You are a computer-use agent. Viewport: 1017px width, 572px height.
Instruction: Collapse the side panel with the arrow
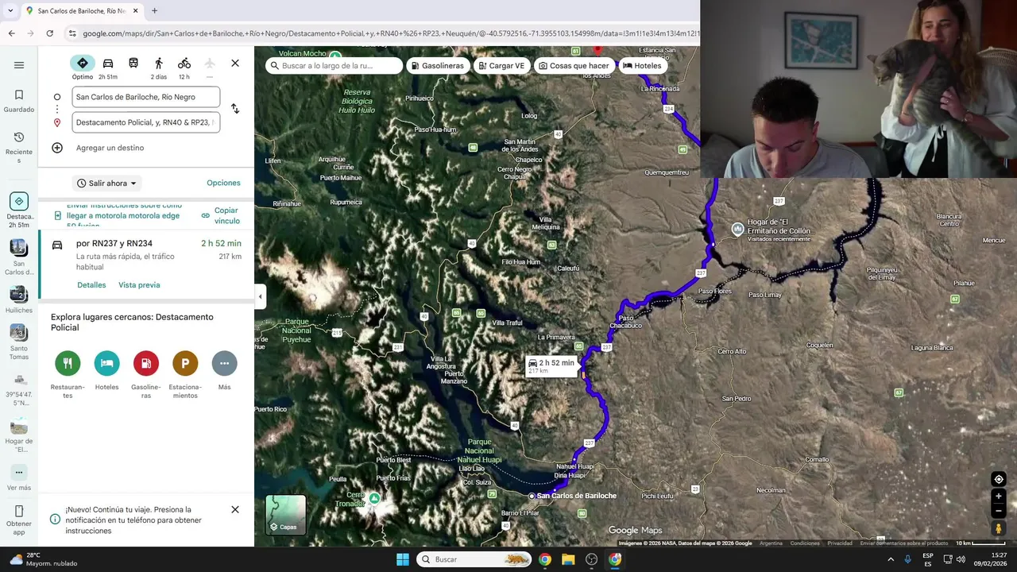tap(260, 296)
